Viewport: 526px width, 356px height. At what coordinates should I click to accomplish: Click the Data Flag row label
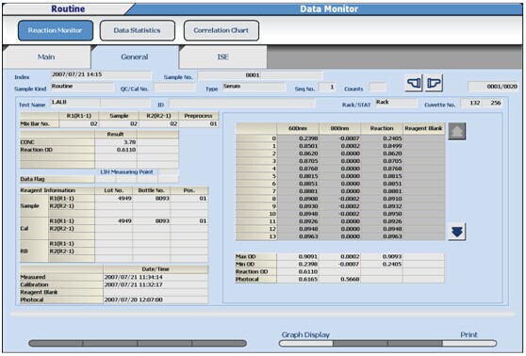[57, 179]
